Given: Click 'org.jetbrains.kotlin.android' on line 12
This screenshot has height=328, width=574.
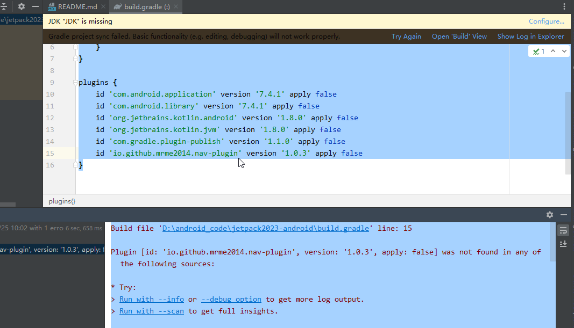Looking at the screenshot, I should coord(173,118).
